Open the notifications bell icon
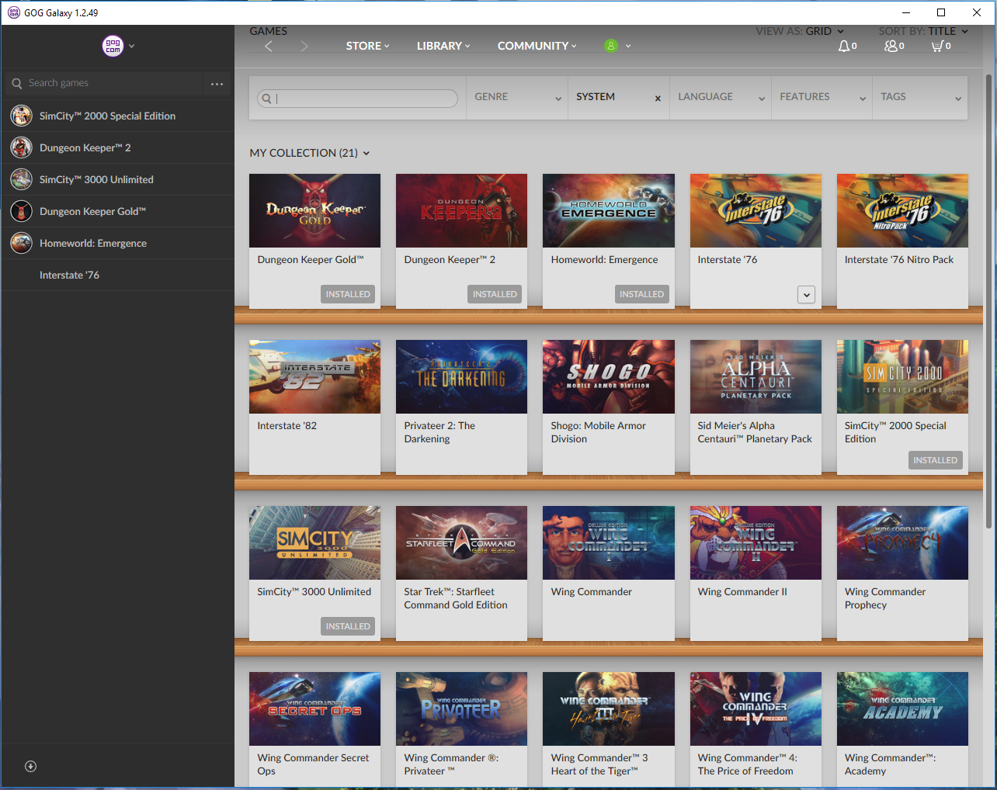The width and height of the screenshot is (997, 790). [x=844, y=47]
